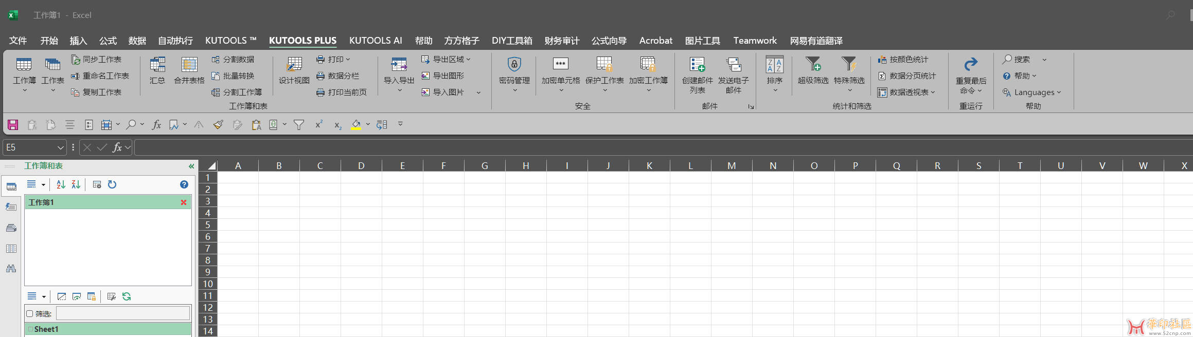Open the 方方格子 ribbon tab
1193x337 pixels.
tap(461, 41)
